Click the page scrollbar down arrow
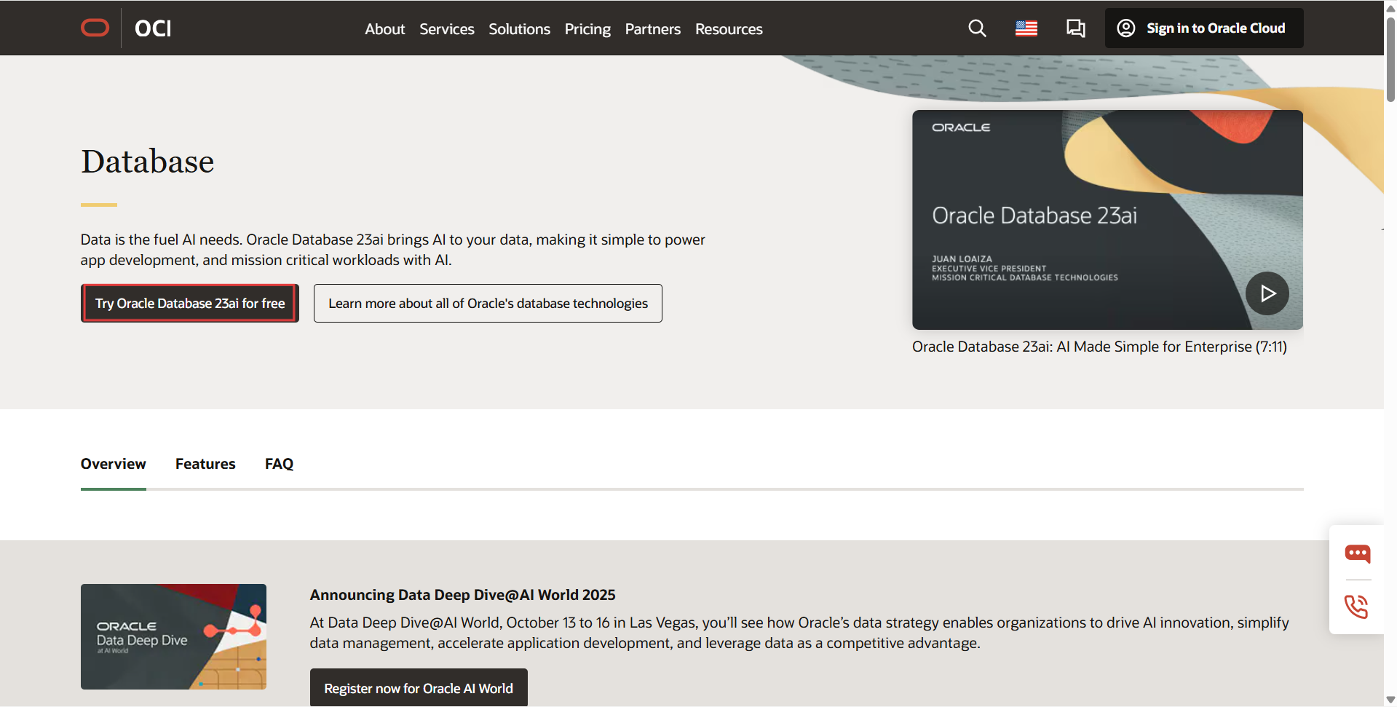Image resolution: width=1397 pixels, height=707 pixels. [x=1390, y=700]
